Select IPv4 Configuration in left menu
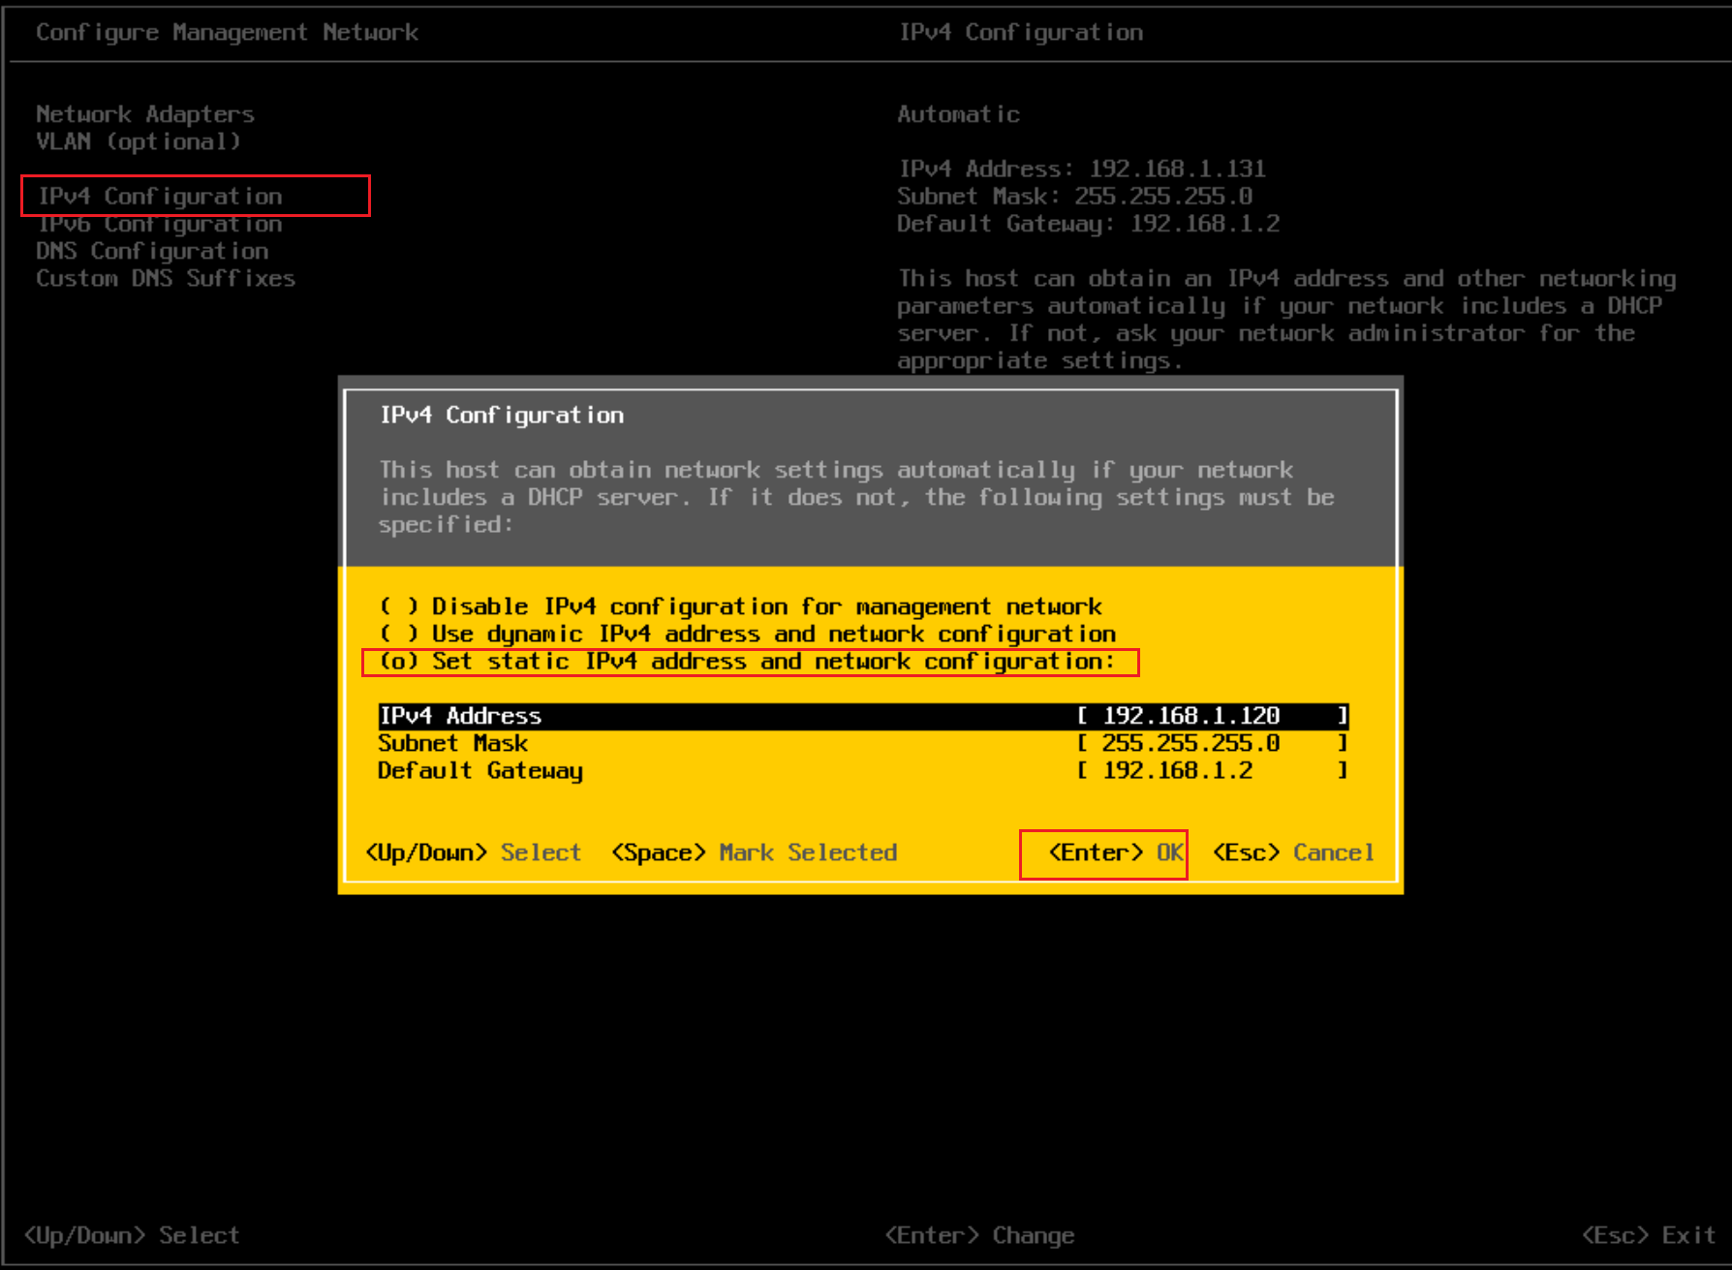 [x=161, y=197]
